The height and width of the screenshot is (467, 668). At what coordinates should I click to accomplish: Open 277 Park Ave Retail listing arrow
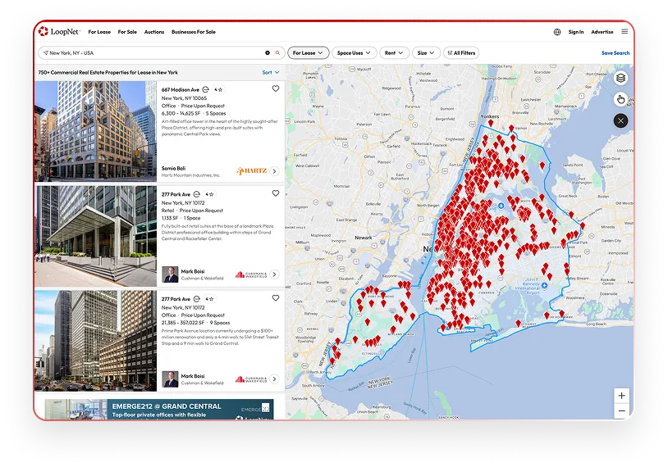(x=275, y=274)
